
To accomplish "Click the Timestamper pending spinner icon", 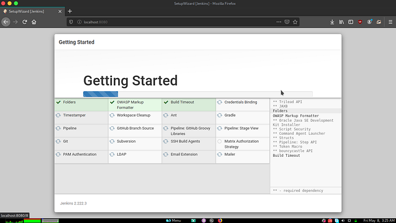I will tap(58, 115).
